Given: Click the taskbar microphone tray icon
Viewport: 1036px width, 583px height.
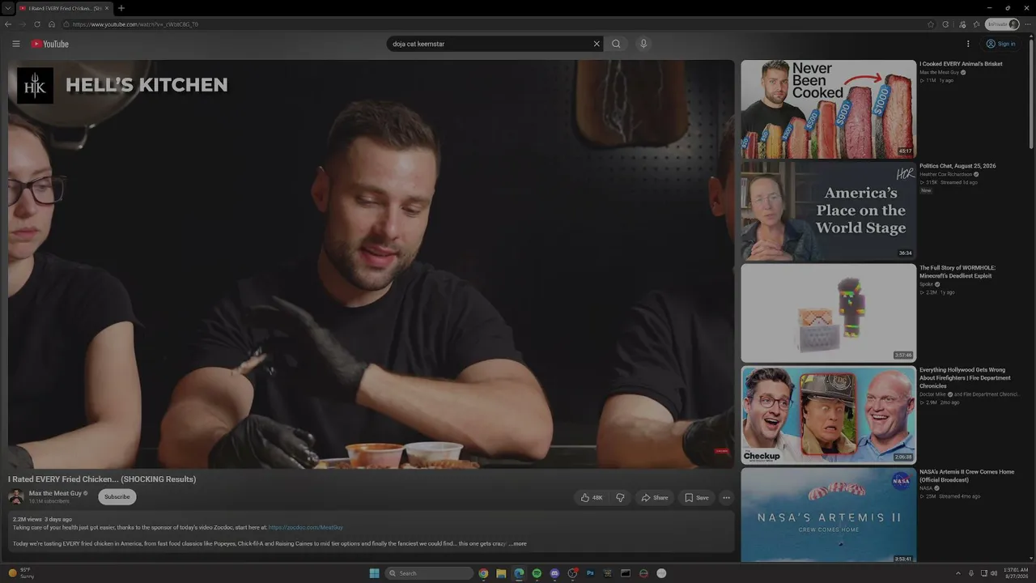Looking at the screenshot, I should pyautogui.click(x=971, y=573).
